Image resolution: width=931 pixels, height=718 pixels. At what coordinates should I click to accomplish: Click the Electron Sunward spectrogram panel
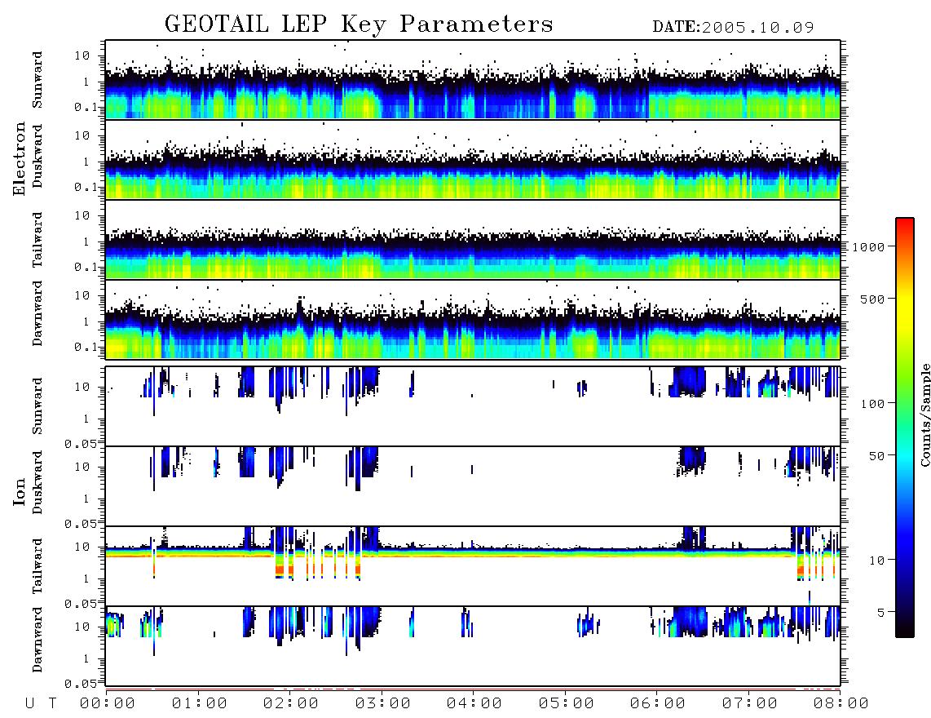(473, 80)
